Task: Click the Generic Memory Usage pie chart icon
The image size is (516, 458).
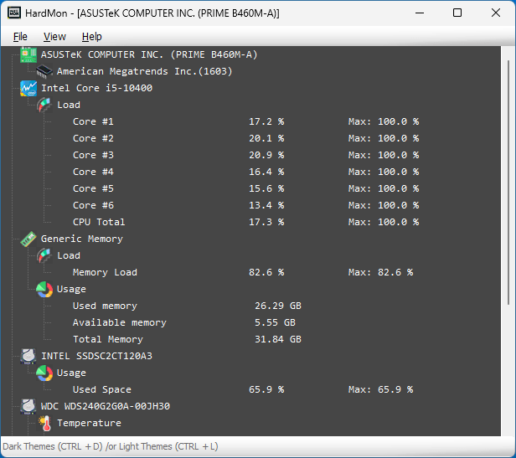Action: (44, 289)
